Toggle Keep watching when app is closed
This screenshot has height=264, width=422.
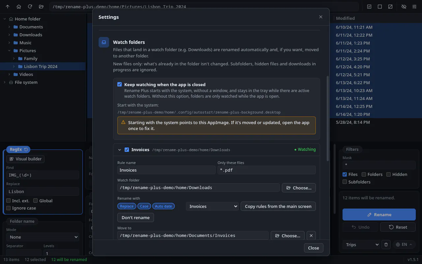click(120, 84)
